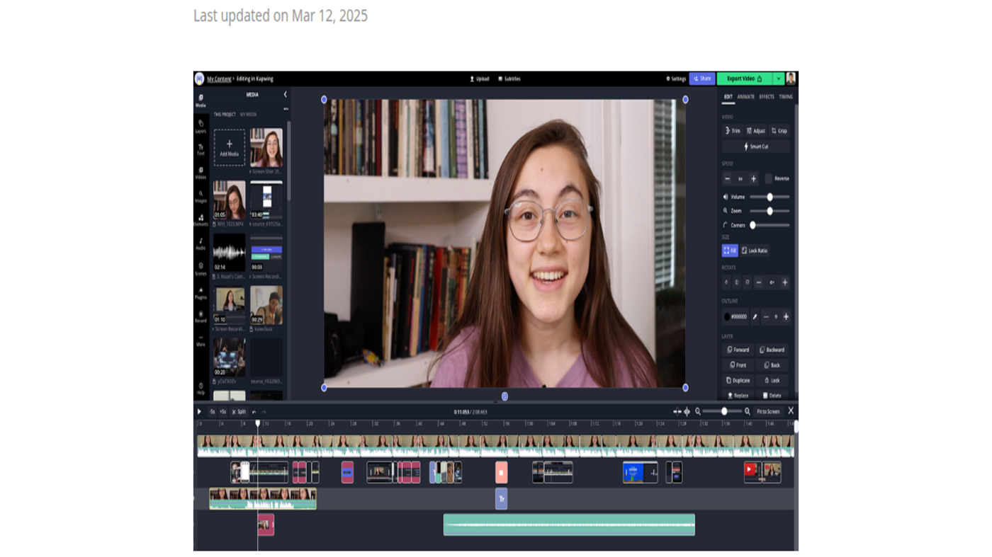Open the three-dot menu in Media panel
Screen dimensions: 992x557
[x=286, y=109]
